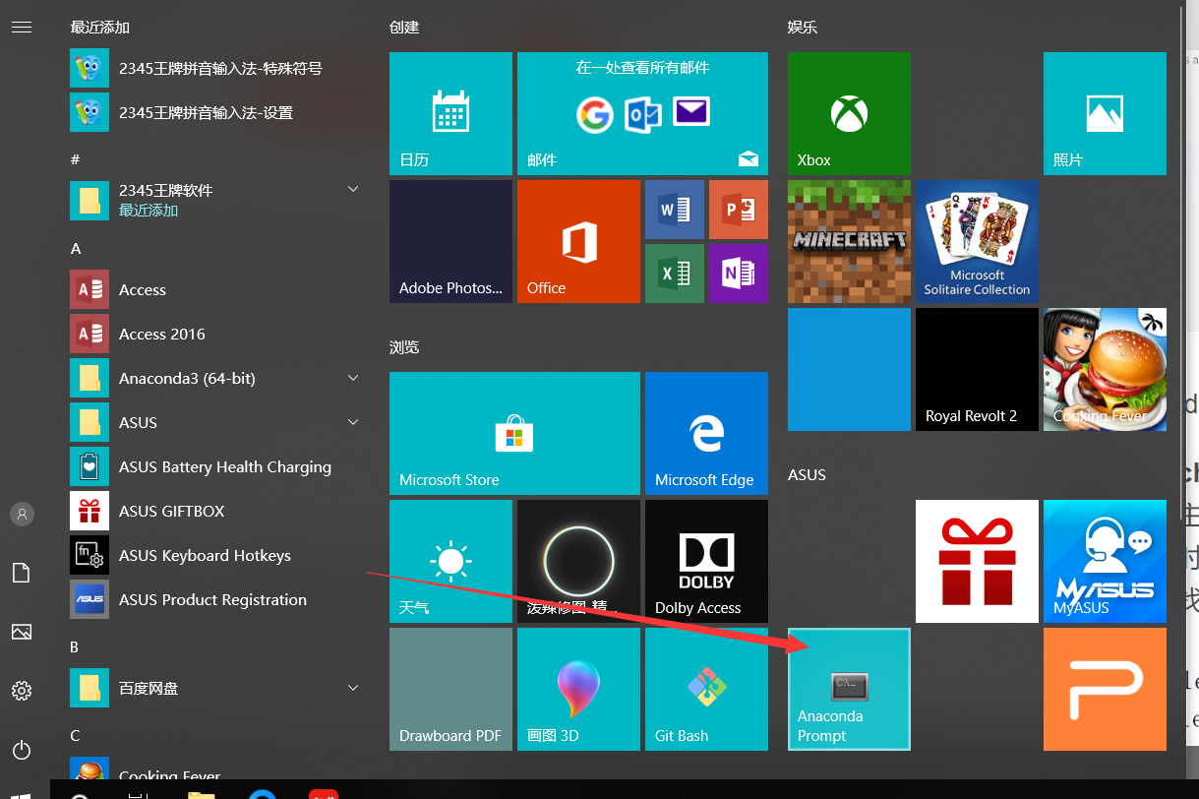
Task: Open the 画图 3D tile
Action: point(578,689)
